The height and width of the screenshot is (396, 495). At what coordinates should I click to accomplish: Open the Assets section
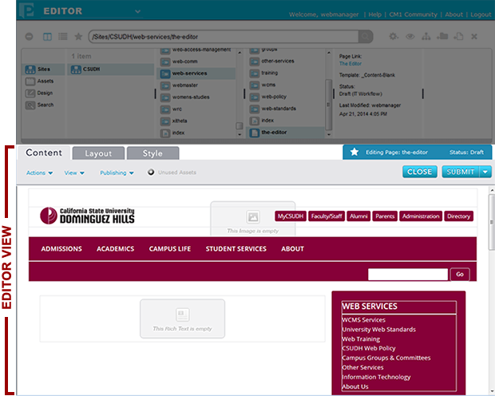[39, 81]
